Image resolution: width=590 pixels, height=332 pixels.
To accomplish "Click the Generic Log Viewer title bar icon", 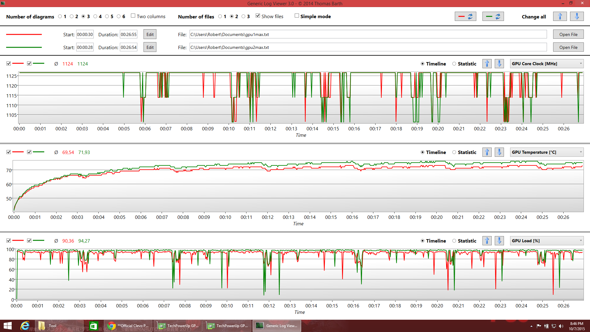I will point(3,3).
